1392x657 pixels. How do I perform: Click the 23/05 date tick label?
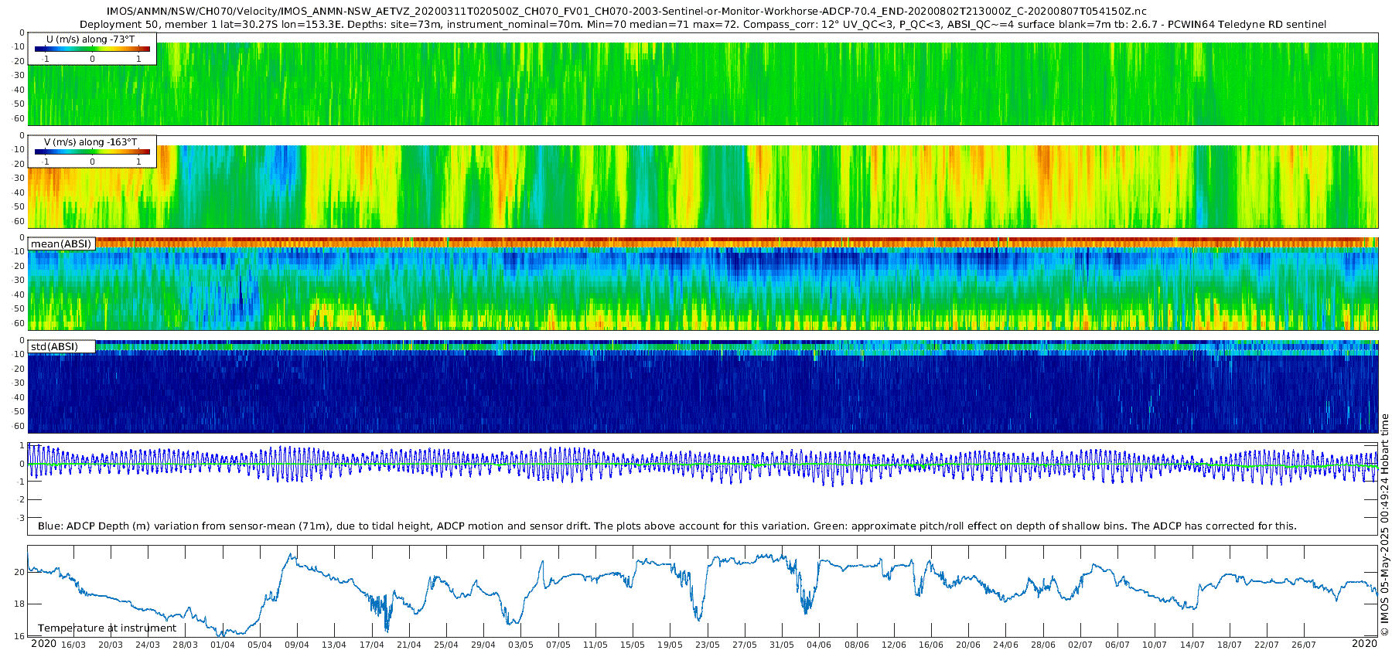708,645
